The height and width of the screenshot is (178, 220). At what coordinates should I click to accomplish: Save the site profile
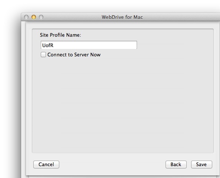pyautogui.click(x=201, y=164)
